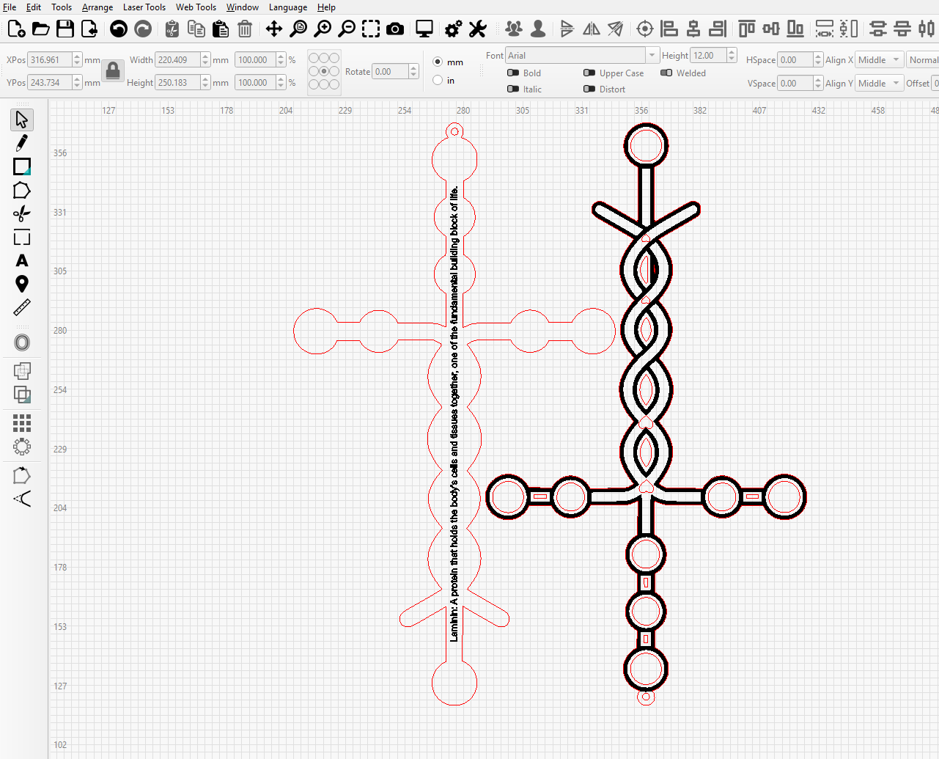This screenshot has width=939, height=759.
Task: Select the Measure ruler tool
Action: [22, 307]
